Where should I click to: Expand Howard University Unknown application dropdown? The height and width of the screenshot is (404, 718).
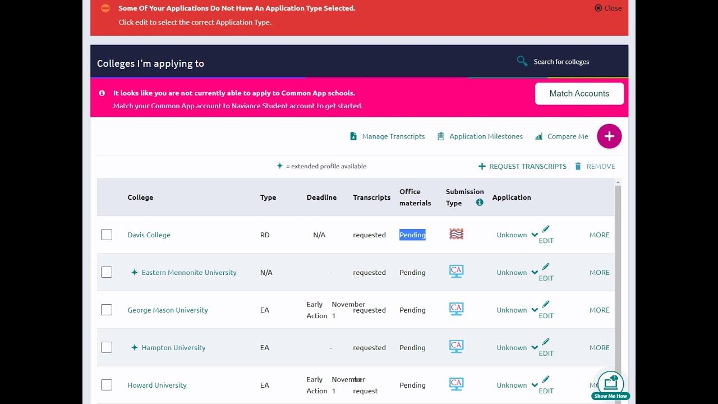517,385
